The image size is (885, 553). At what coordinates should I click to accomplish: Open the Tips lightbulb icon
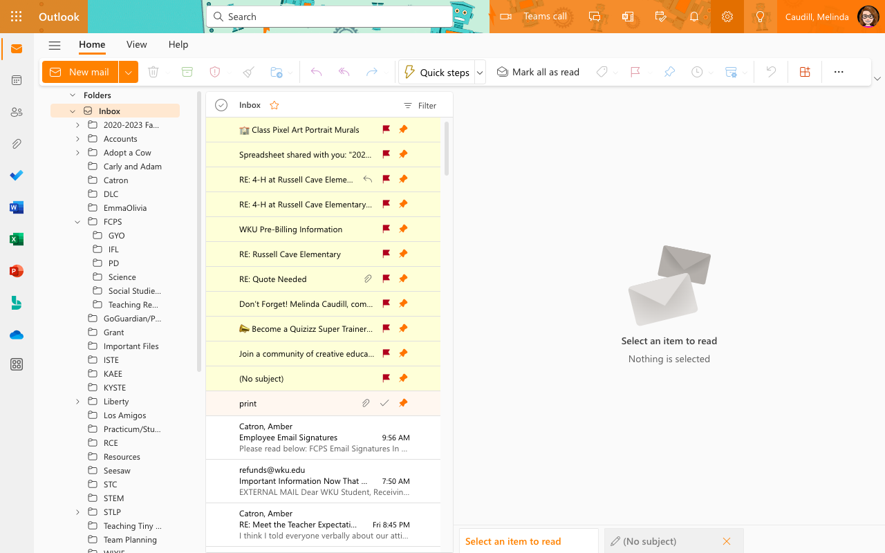[760, 17]
